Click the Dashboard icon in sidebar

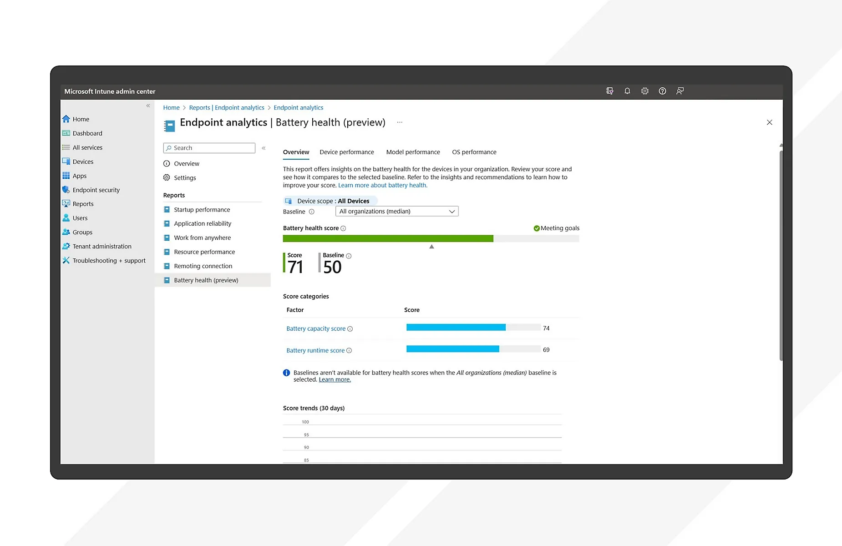click(66, 133)
